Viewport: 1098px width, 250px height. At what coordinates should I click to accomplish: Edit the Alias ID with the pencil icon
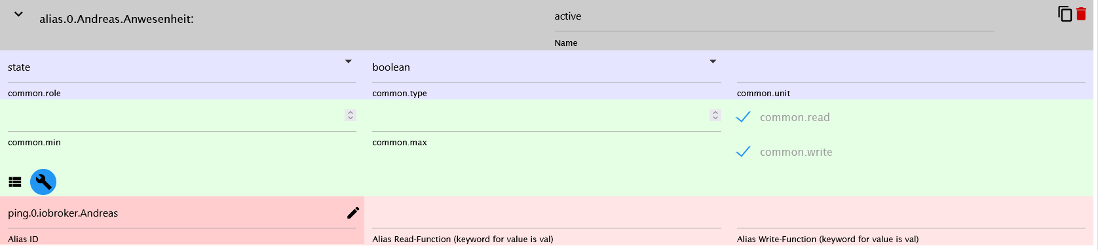coord(353,213)
